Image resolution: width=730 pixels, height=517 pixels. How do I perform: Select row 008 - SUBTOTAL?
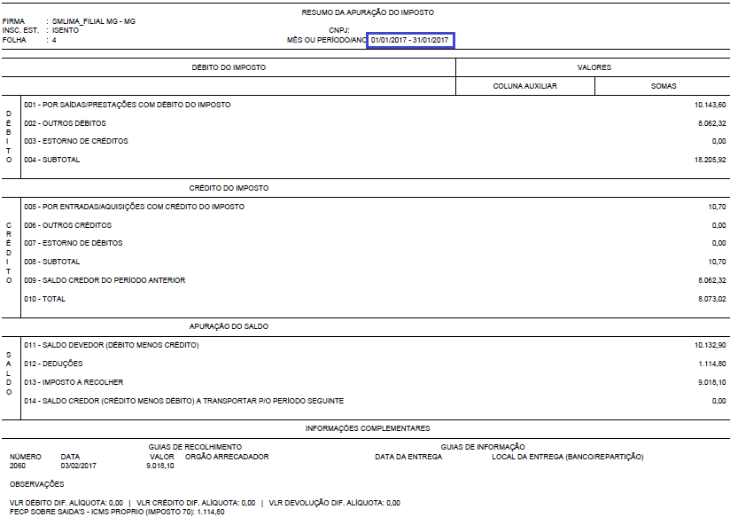tap(51, 262)
